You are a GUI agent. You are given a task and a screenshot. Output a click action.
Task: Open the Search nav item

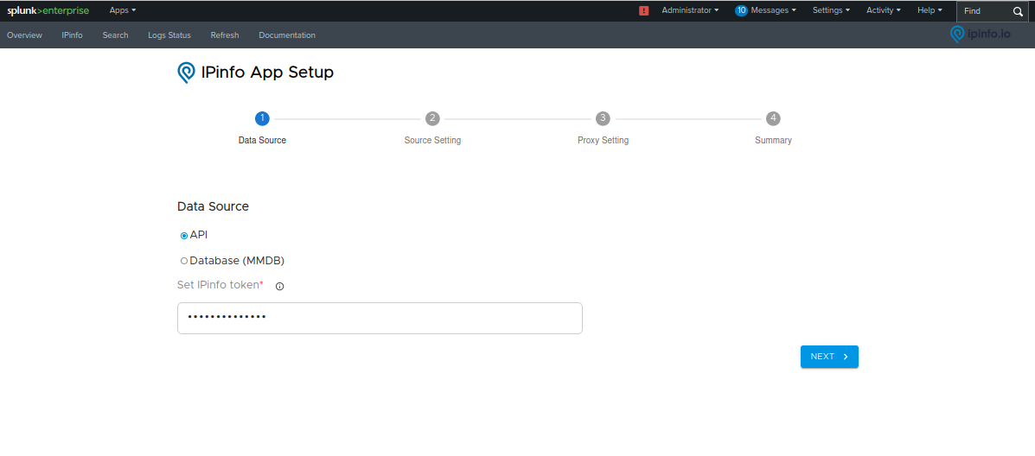pos(116,35)
